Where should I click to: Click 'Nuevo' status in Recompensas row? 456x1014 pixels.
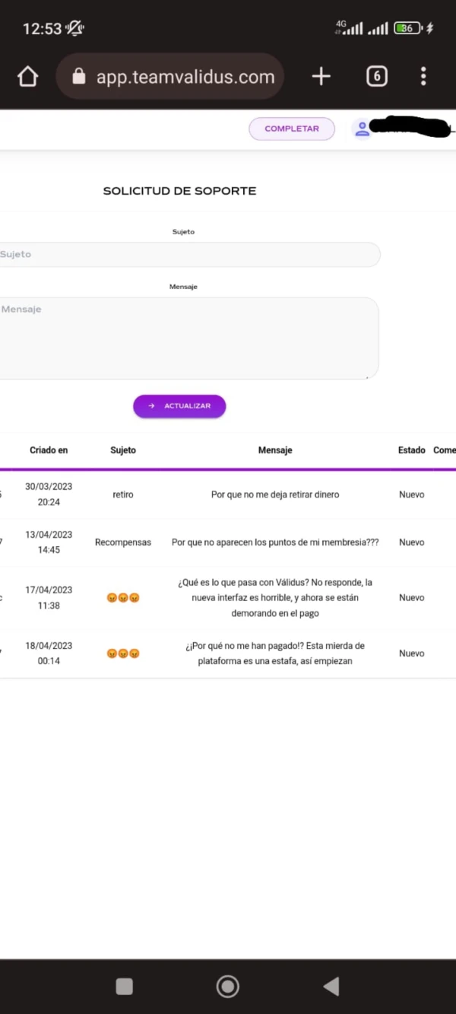click(412, 542)
